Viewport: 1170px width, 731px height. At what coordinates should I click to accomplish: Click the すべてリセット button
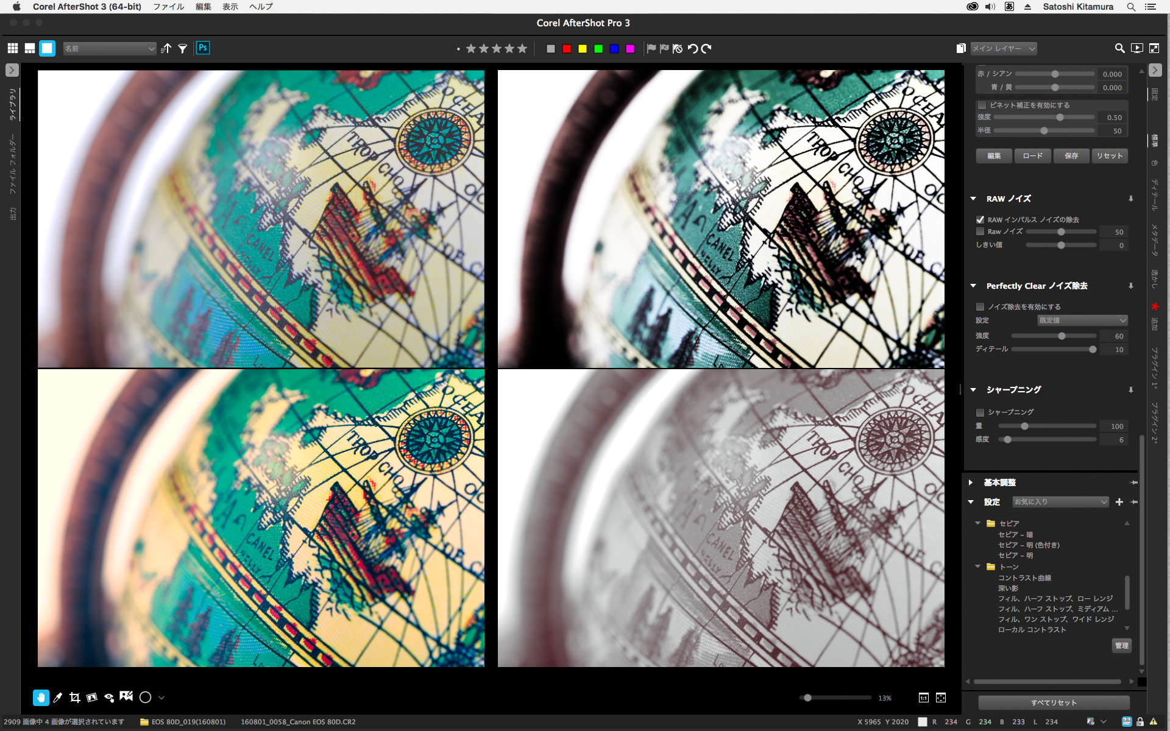[x=1054, y=702]
